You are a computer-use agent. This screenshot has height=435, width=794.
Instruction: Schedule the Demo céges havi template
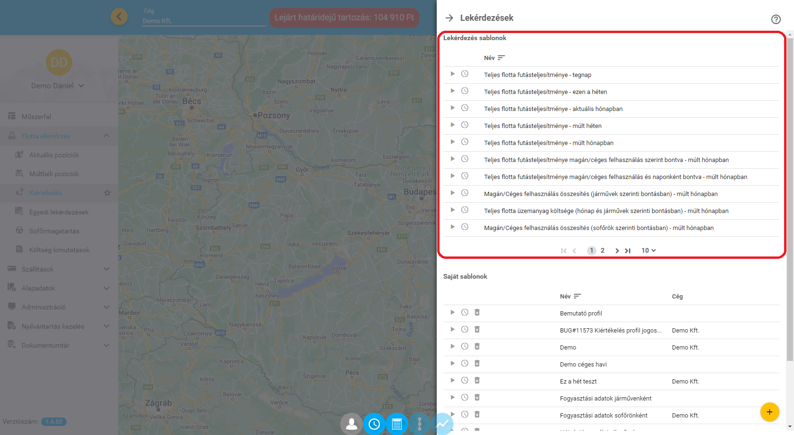pos(465,364)
